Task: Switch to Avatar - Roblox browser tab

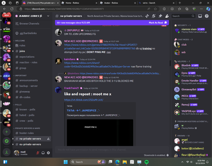Action: pos(118,3)
